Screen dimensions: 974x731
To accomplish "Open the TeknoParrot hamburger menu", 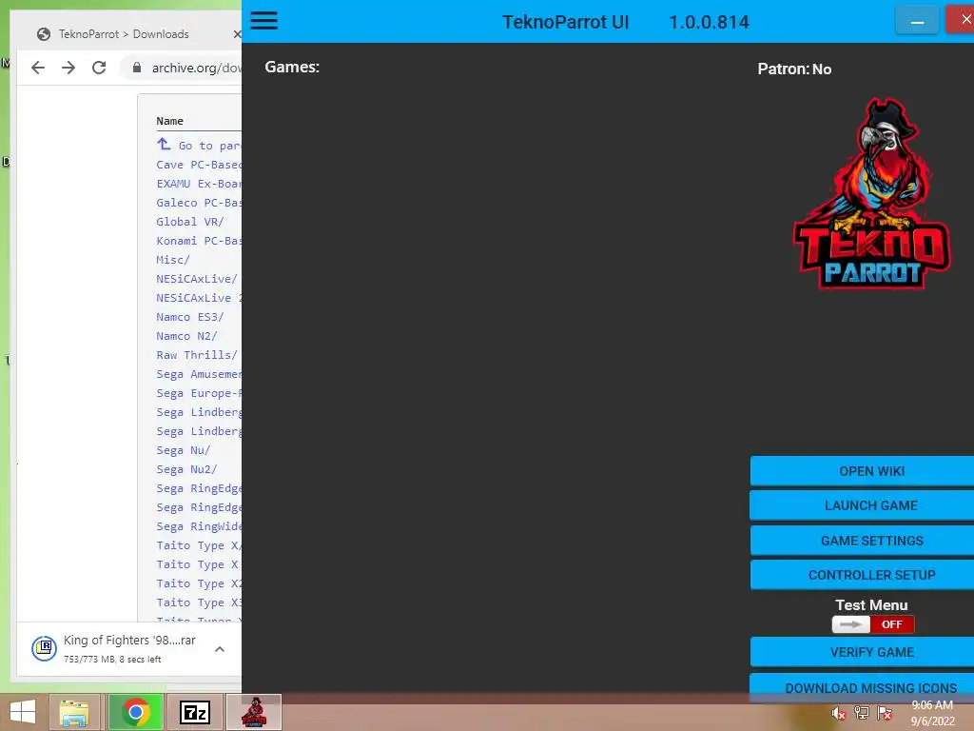I will coord(263,21).
